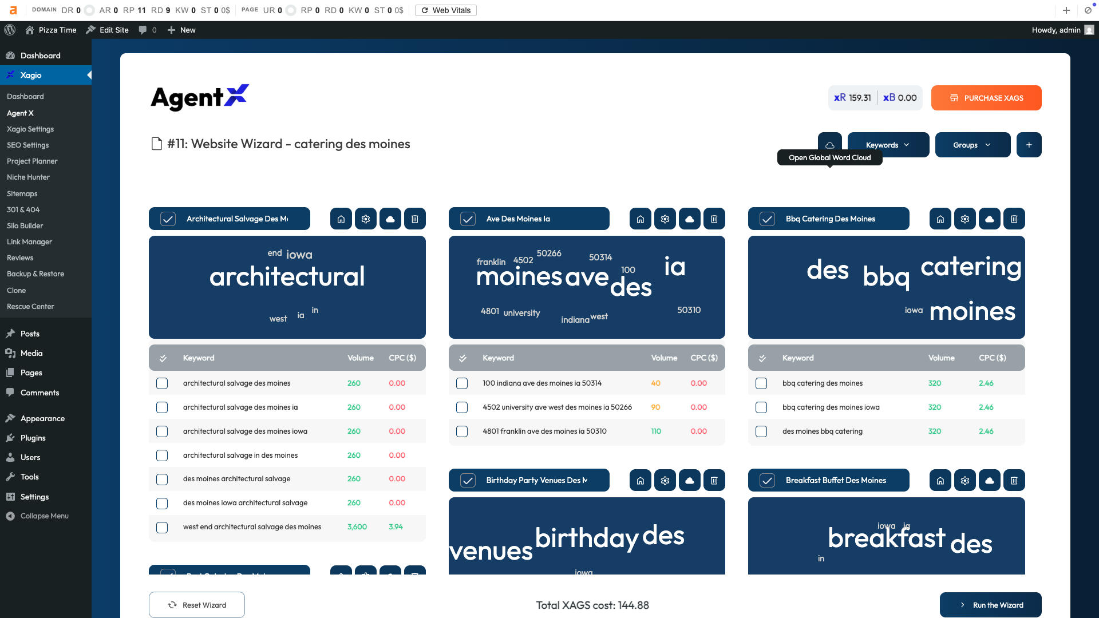Delete the Architectural Salvage group with trash icon
1099x618 pixels.
(x=415, y=219)
